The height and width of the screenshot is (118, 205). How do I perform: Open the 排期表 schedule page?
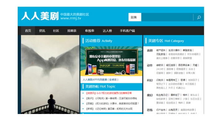click(72, 31)
